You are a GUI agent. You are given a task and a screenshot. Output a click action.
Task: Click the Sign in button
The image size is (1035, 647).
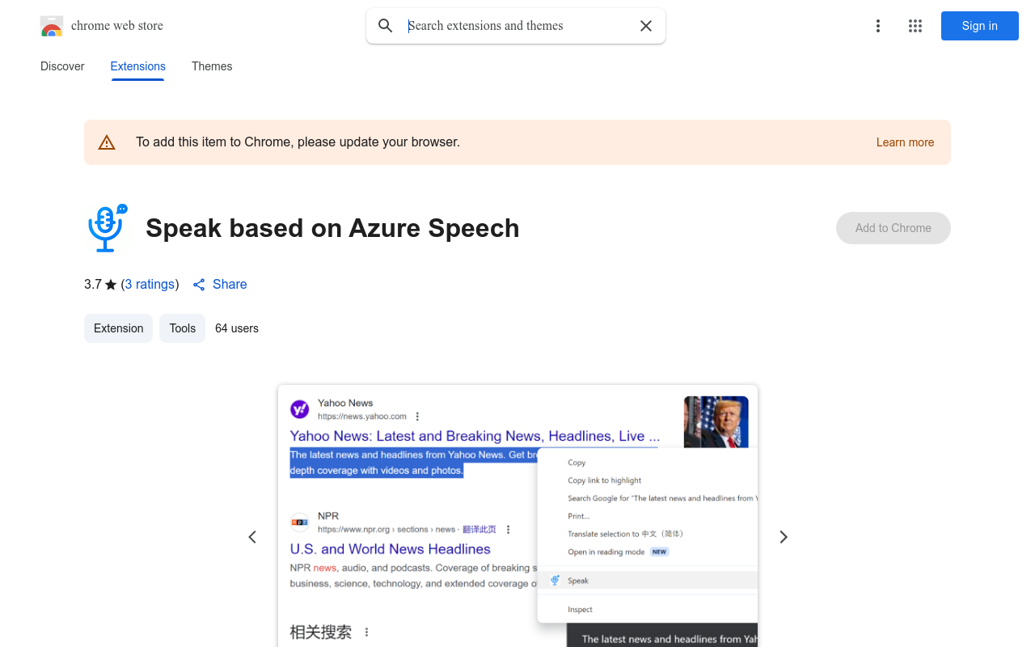pyautogui.click(x=980, y=26)
